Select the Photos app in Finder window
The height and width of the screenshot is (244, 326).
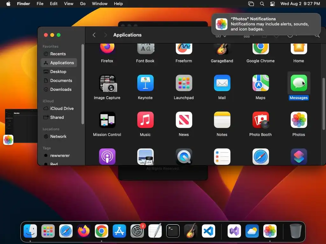(299, 120)
